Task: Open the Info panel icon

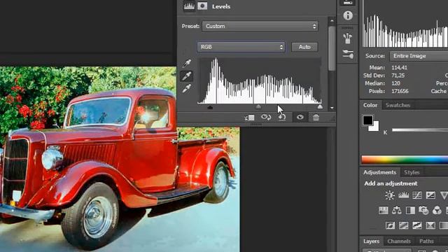Action: [x=348, y=15]
